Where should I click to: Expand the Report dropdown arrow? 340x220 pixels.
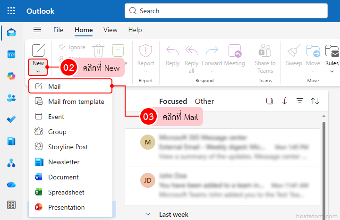(x=146, y=71)
